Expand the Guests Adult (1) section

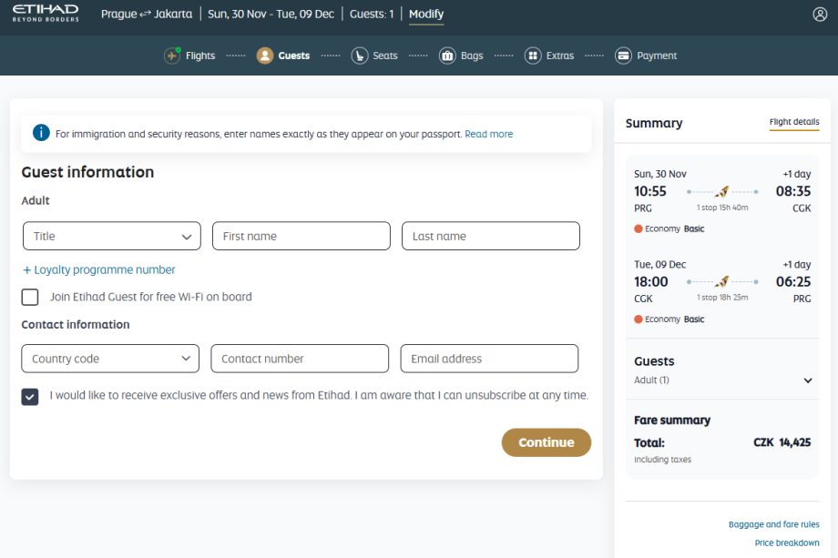807,380
